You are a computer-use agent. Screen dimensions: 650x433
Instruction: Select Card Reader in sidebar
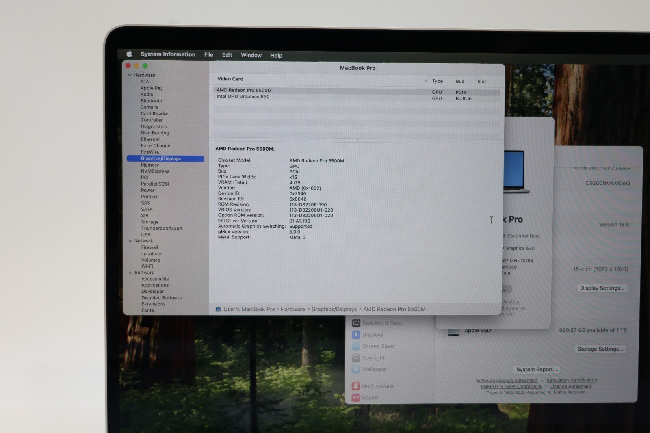point(154,114)
